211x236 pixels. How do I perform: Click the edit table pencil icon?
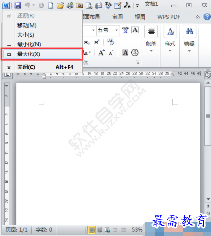[x=118, y=6]
